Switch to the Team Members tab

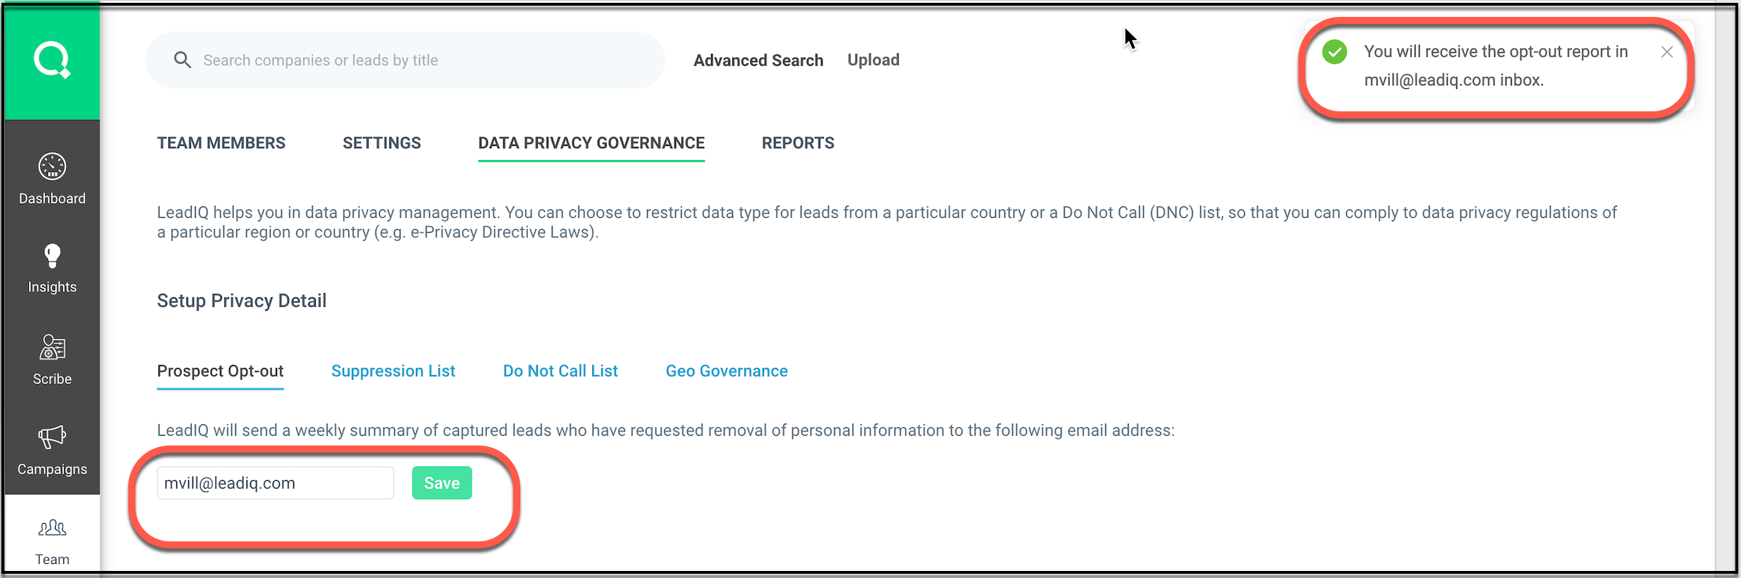coord(221,143)
